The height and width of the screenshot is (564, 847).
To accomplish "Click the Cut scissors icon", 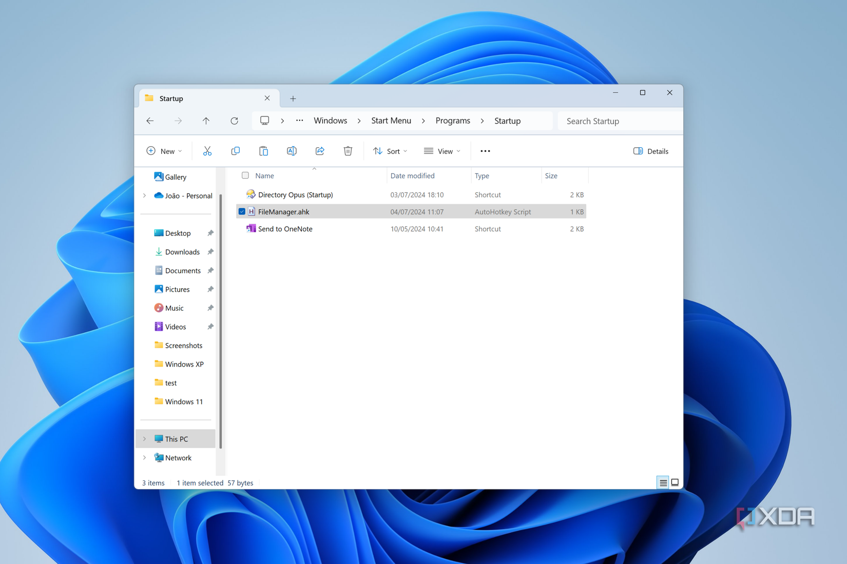I will point(207,151).
